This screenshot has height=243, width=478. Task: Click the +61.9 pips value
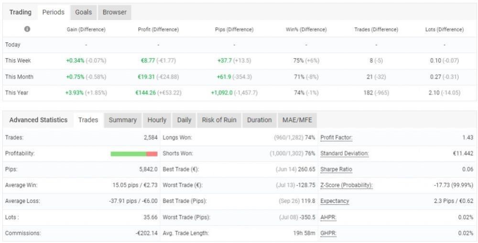click(224, 77)
